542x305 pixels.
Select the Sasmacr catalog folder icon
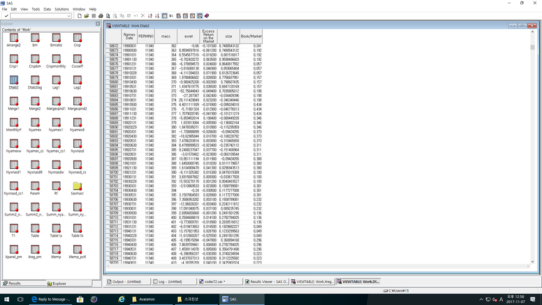tap(77, 186)
